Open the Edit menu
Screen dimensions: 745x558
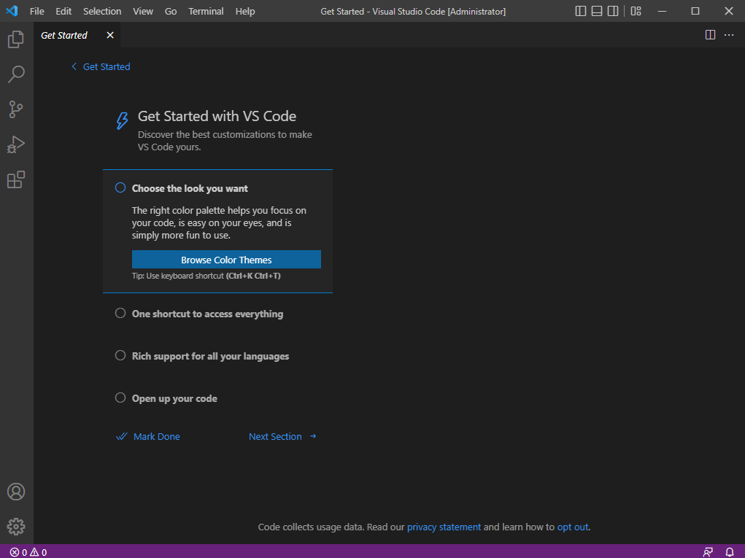click(x=63, y=11)
